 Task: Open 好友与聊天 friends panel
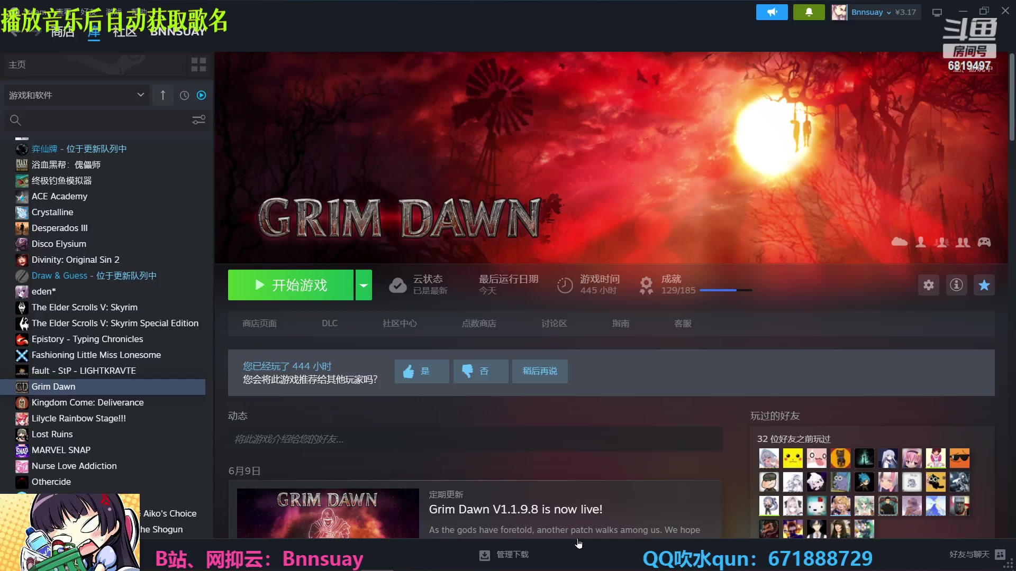tap(977, 554)
